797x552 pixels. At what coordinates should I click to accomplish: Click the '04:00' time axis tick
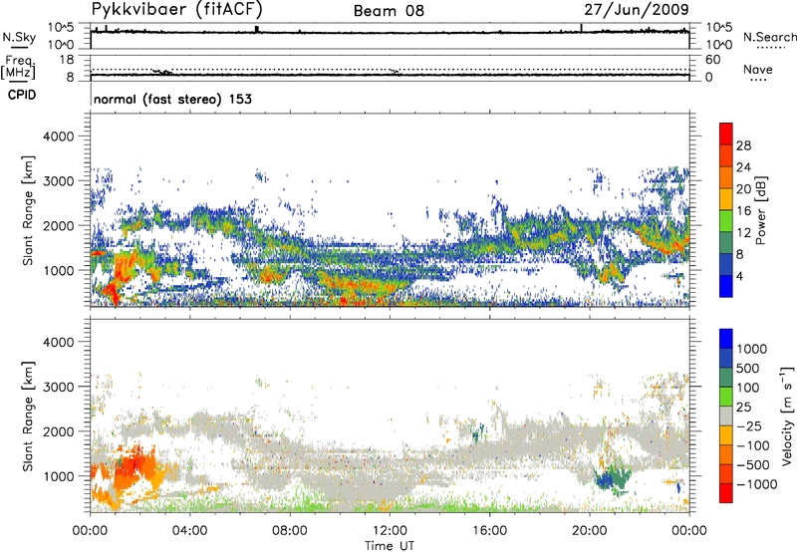pos(189,531)
